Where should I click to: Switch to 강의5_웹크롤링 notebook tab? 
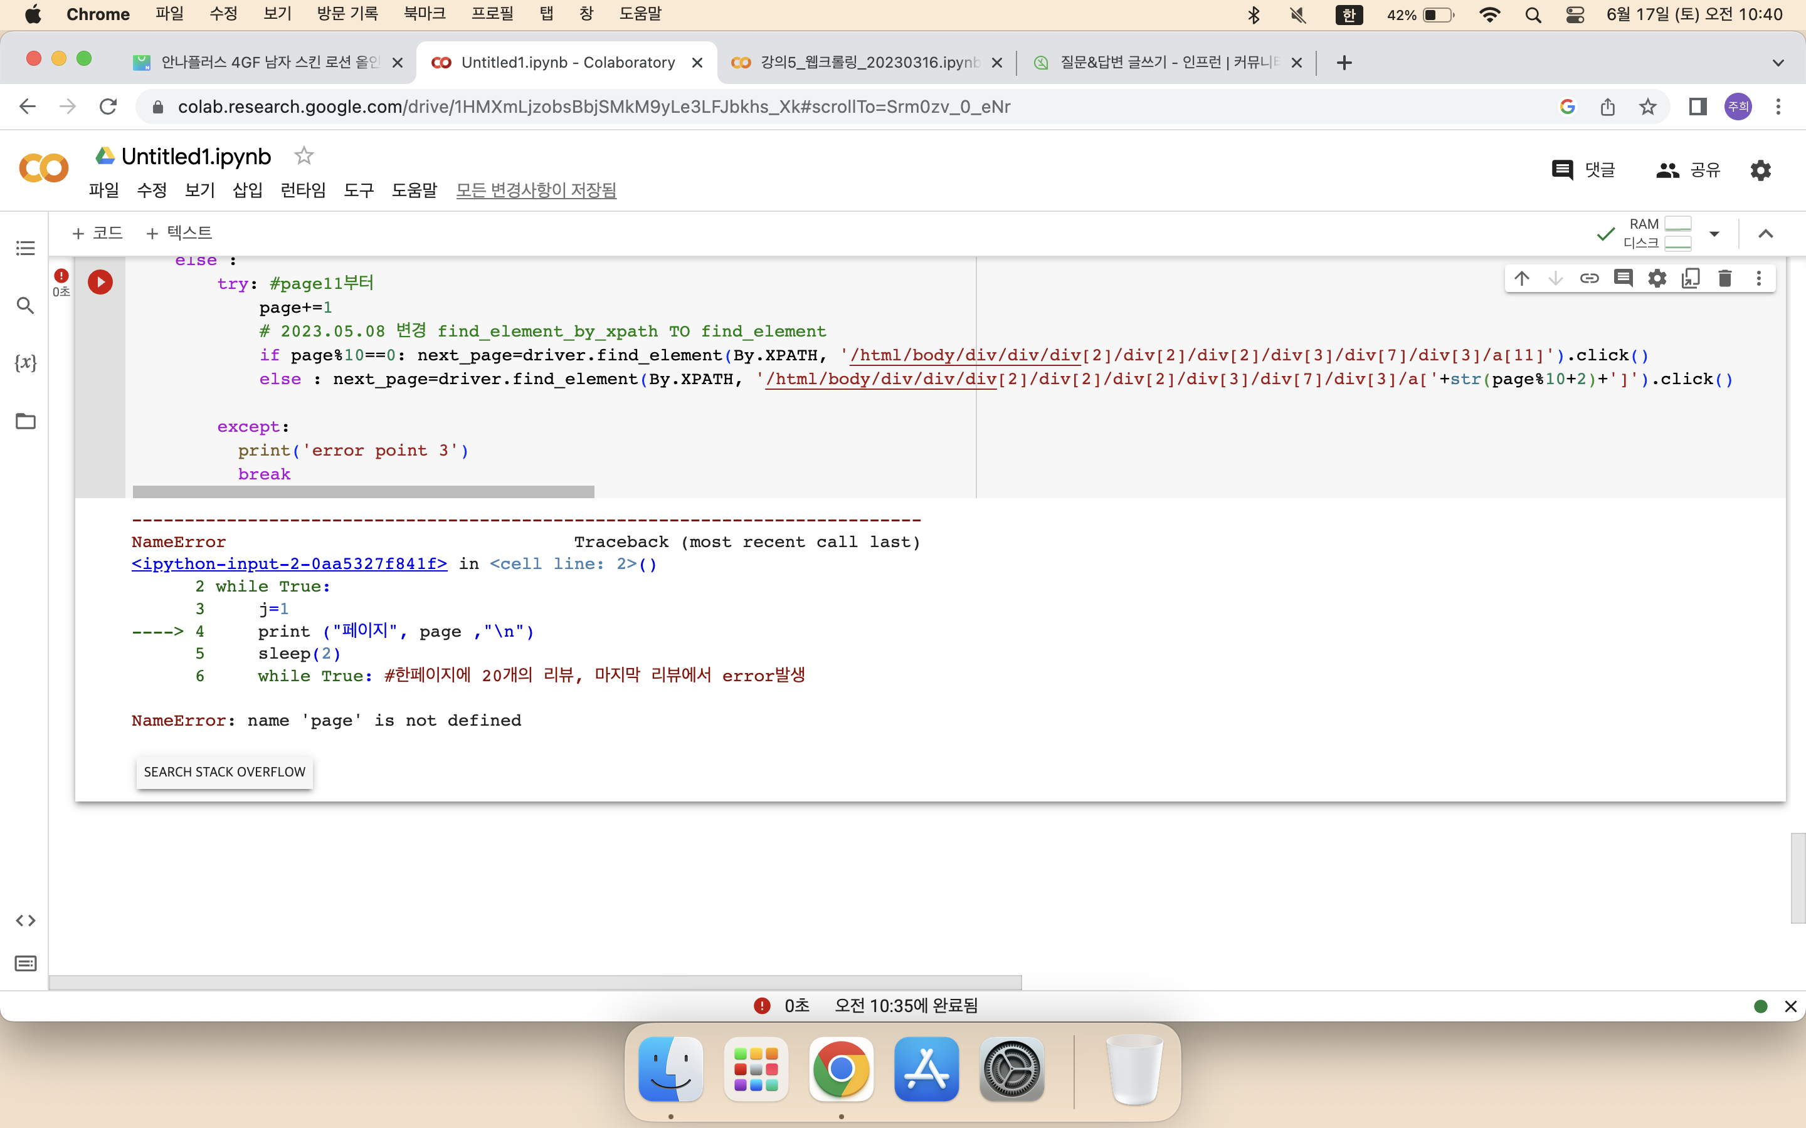[x=865, y=63]
